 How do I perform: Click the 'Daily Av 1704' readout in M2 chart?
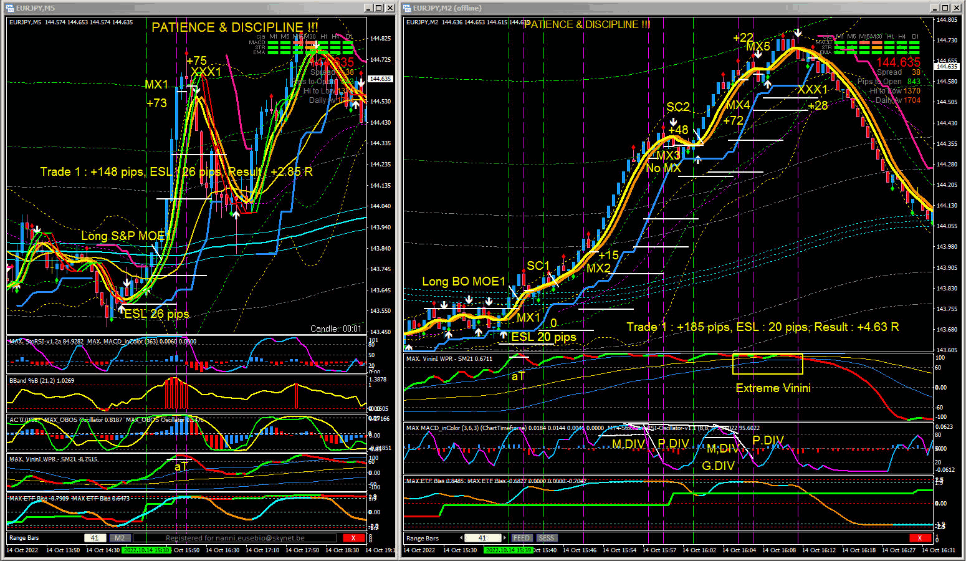pos(897,100)
